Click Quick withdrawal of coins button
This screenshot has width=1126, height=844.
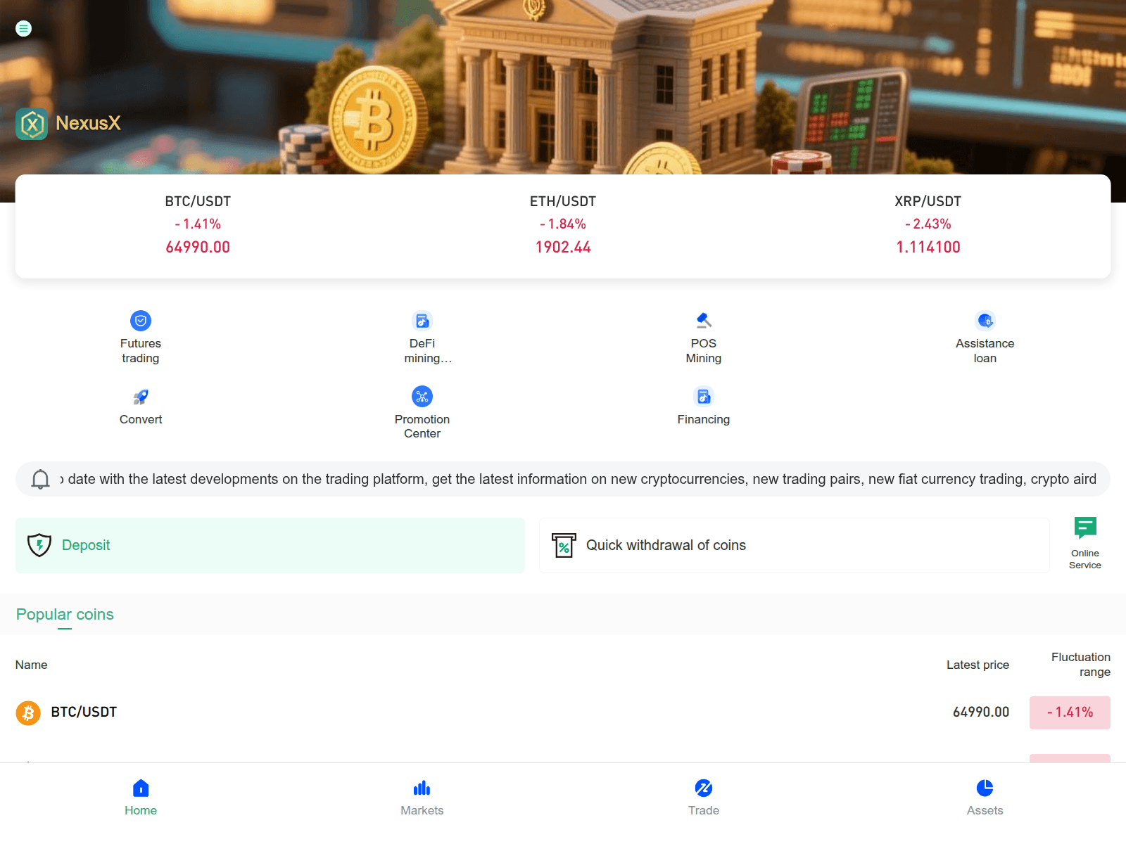[x=795, y=545]
